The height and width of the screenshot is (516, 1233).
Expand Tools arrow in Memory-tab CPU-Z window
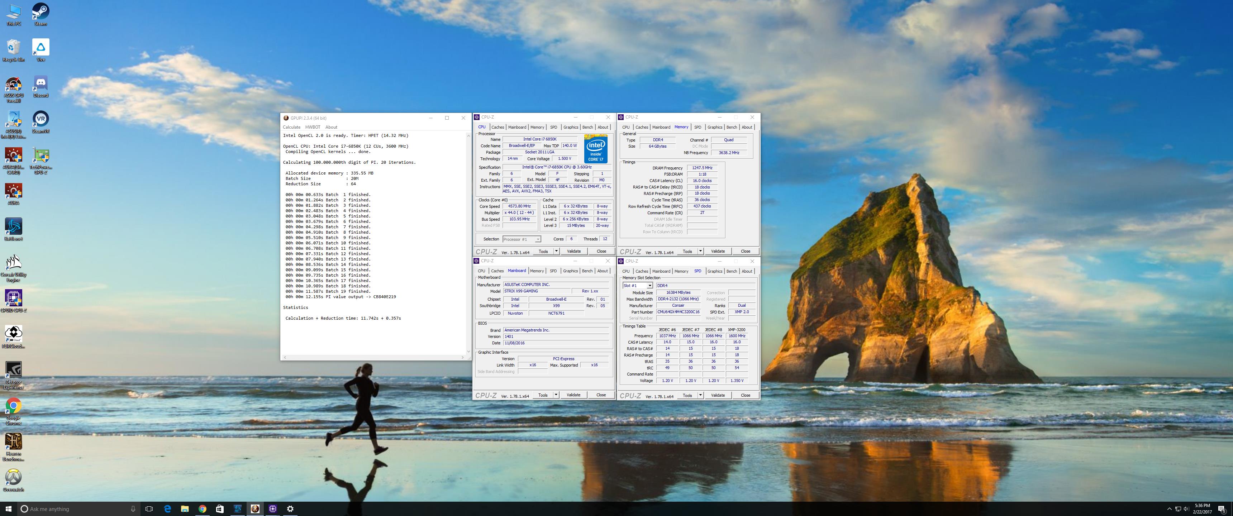pyautogui.click(x=700, y=251)
